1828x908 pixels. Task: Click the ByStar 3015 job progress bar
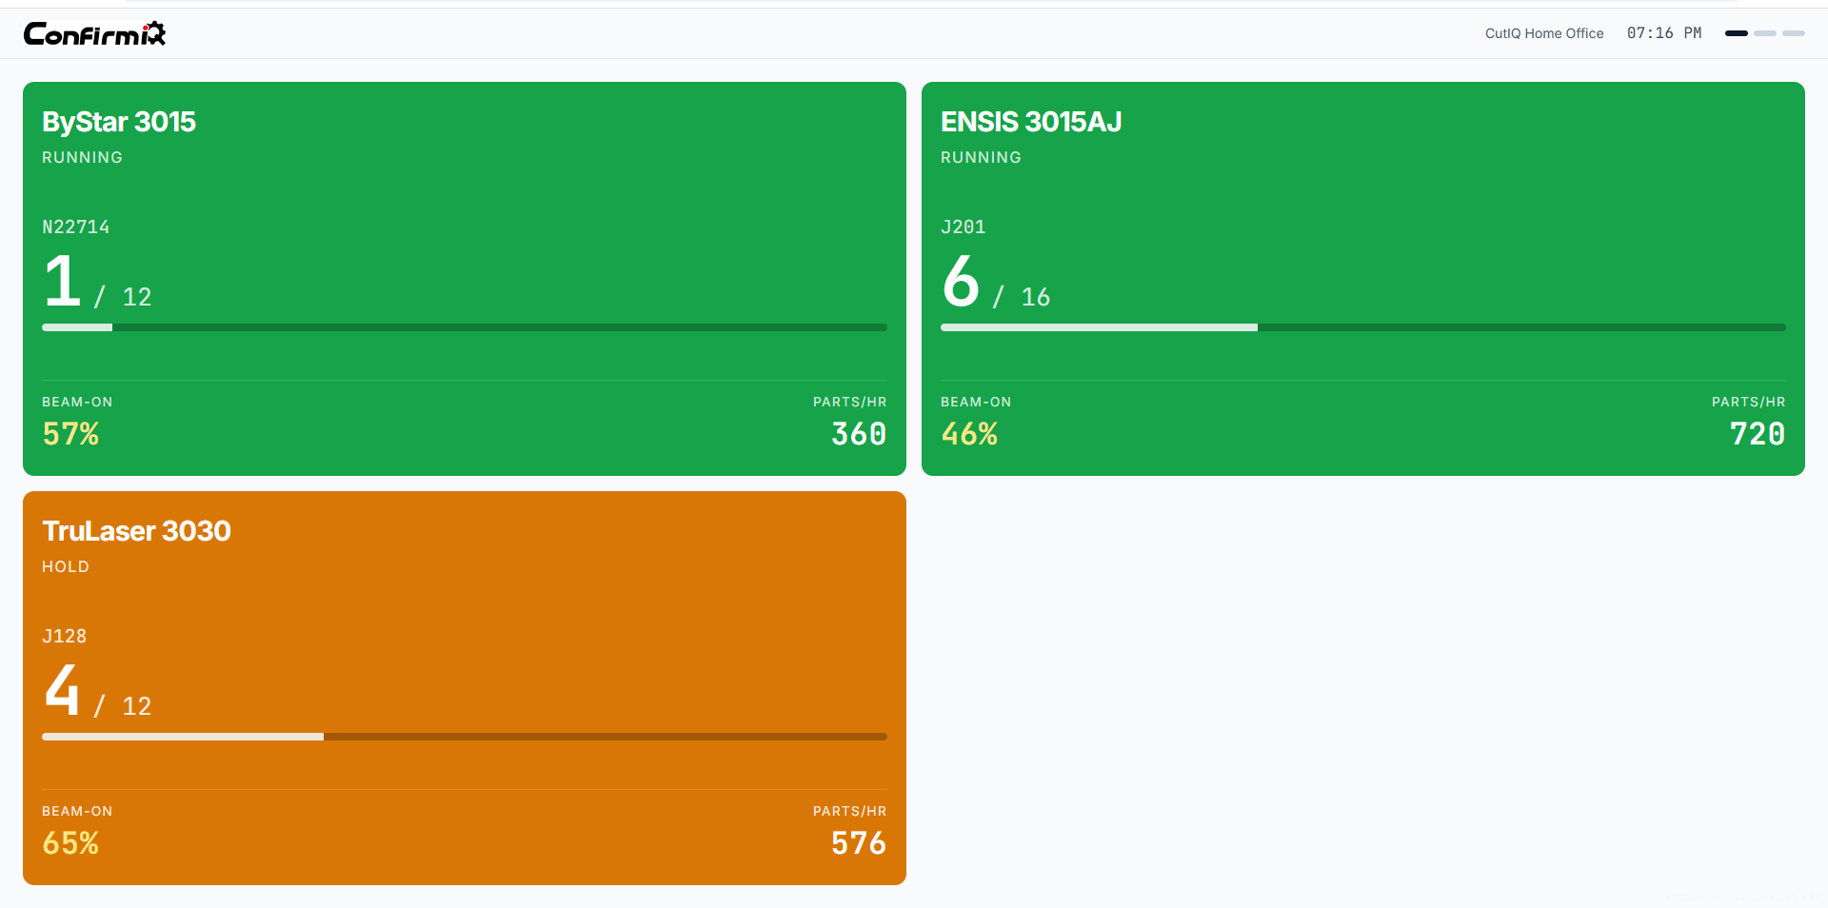465,327
